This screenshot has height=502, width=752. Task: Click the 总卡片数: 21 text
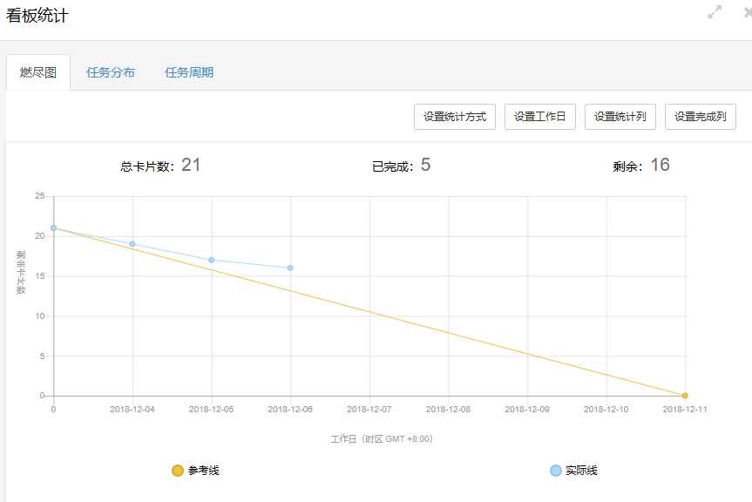coord(160,166)
